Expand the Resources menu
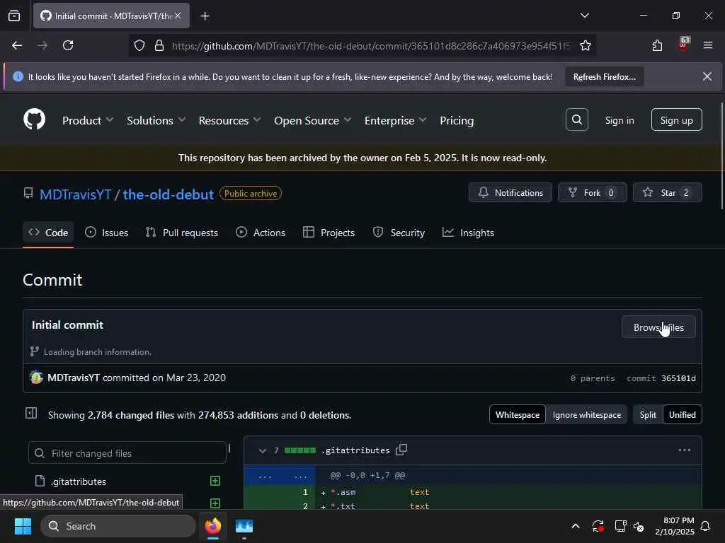Image resolution: width=725 pixels, height=543 pixels. click(229, 120)
